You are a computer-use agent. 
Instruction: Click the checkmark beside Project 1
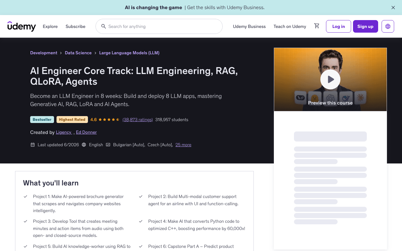coord(25,196)
